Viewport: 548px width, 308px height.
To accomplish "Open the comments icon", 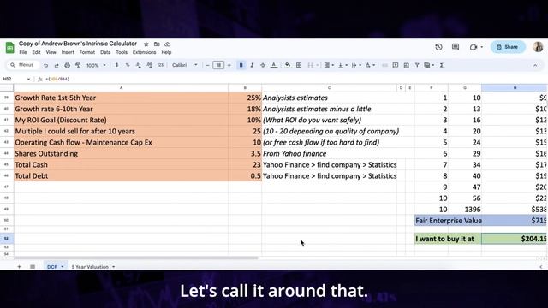I will pyautogui.click(x=456, y=47).
